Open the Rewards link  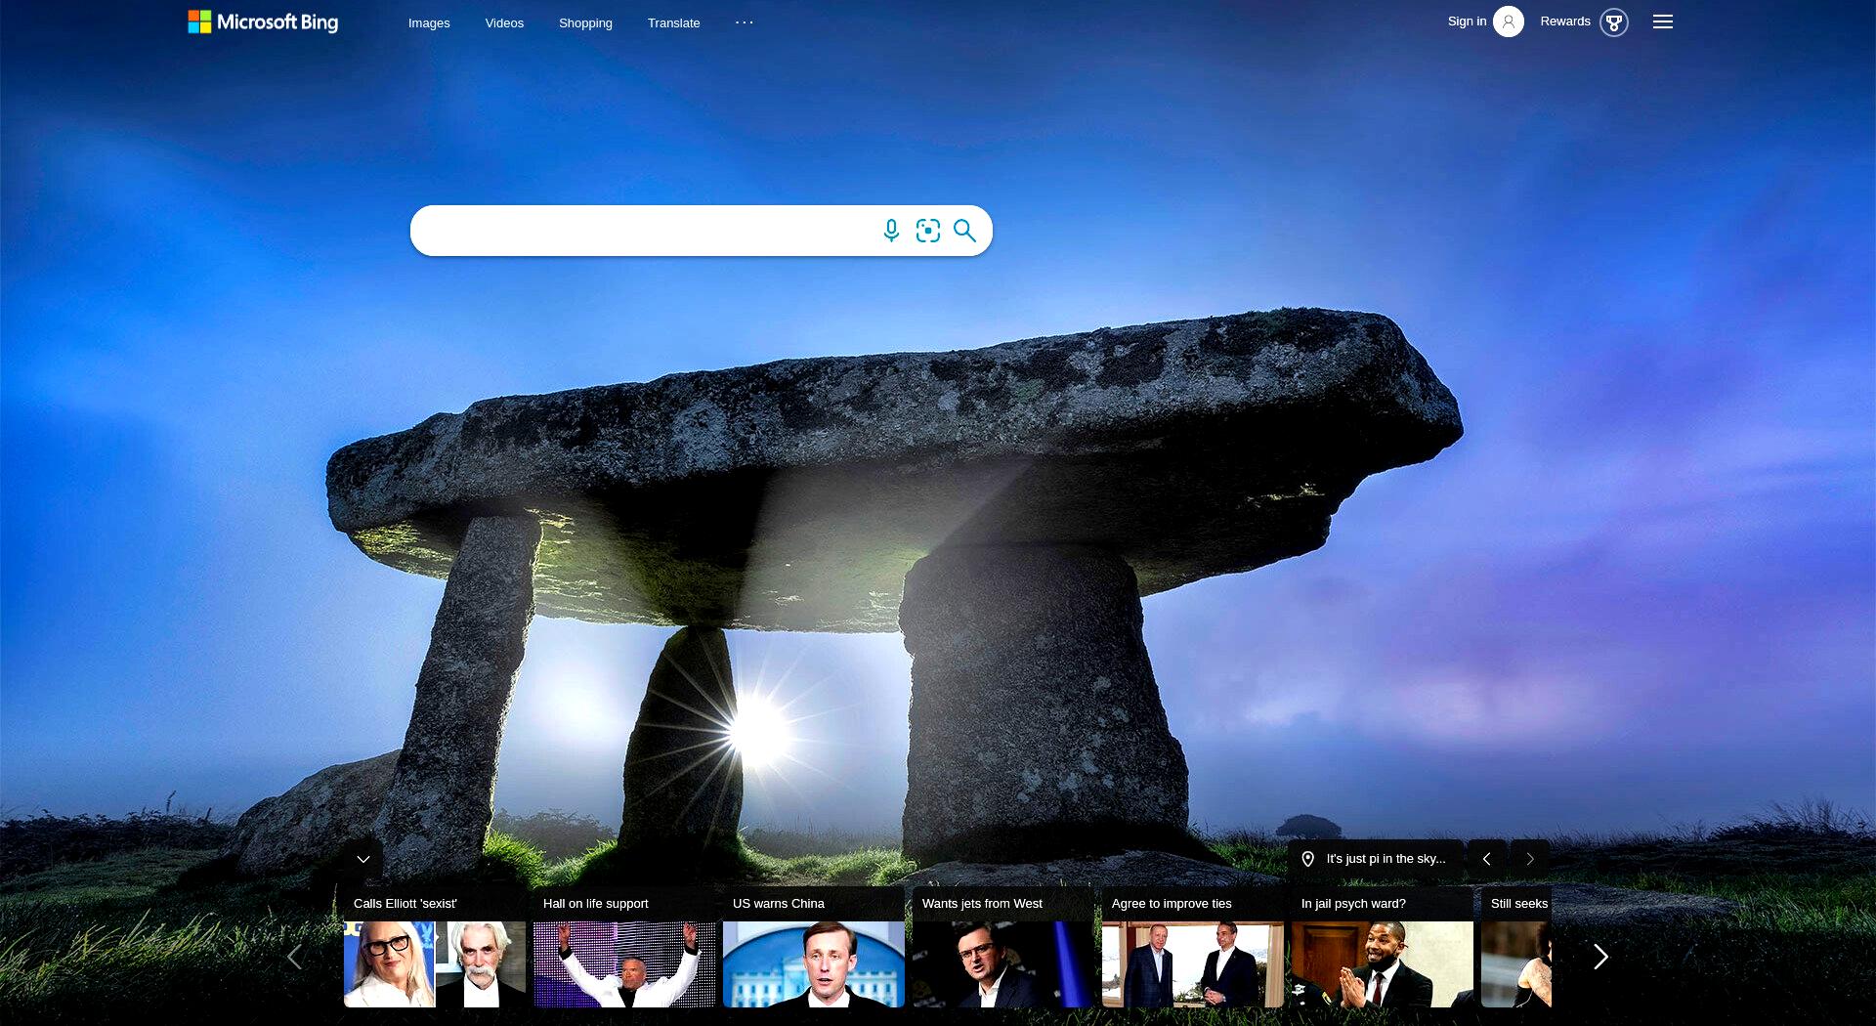[x=1565, y=21]
